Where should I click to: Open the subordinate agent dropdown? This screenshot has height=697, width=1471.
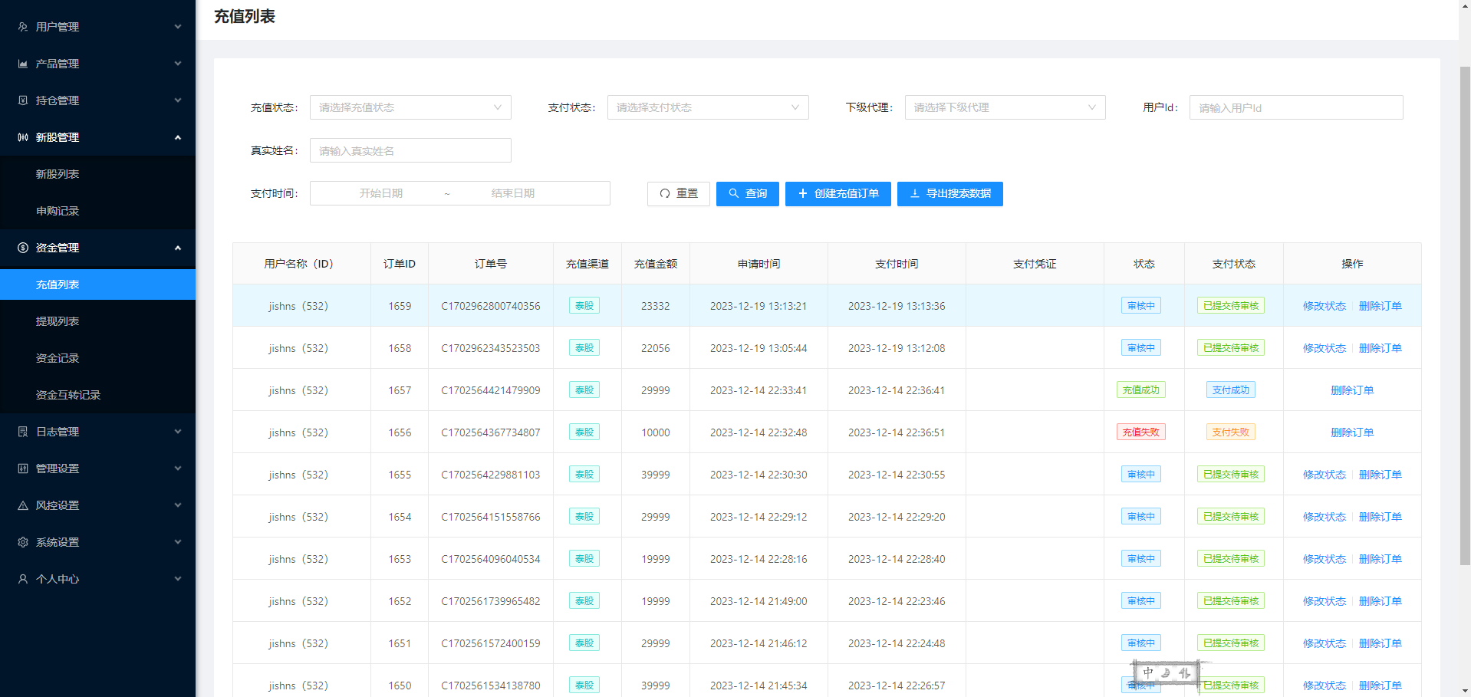pos(1004,107)
